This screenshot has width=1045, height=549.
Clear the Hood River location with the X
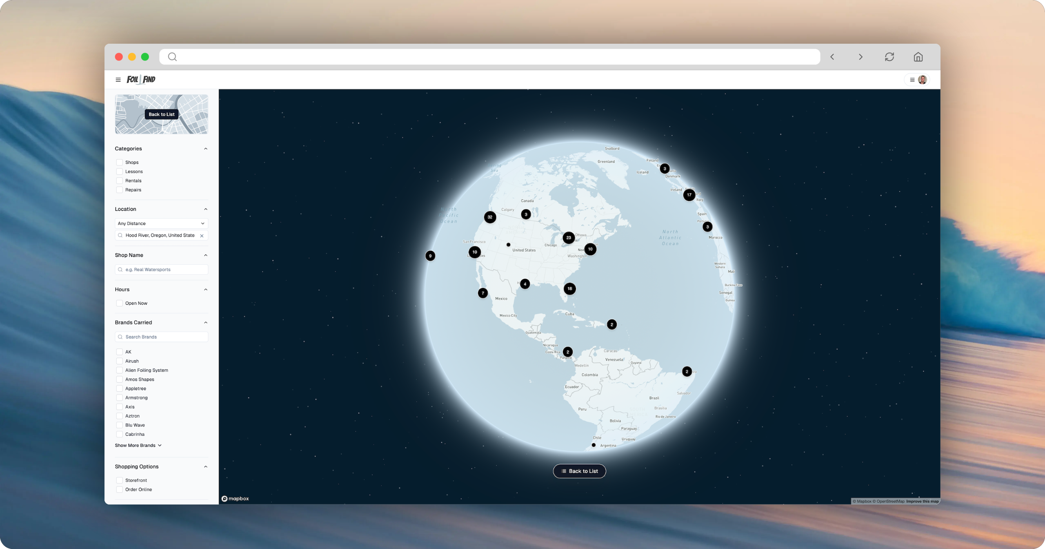202,236
